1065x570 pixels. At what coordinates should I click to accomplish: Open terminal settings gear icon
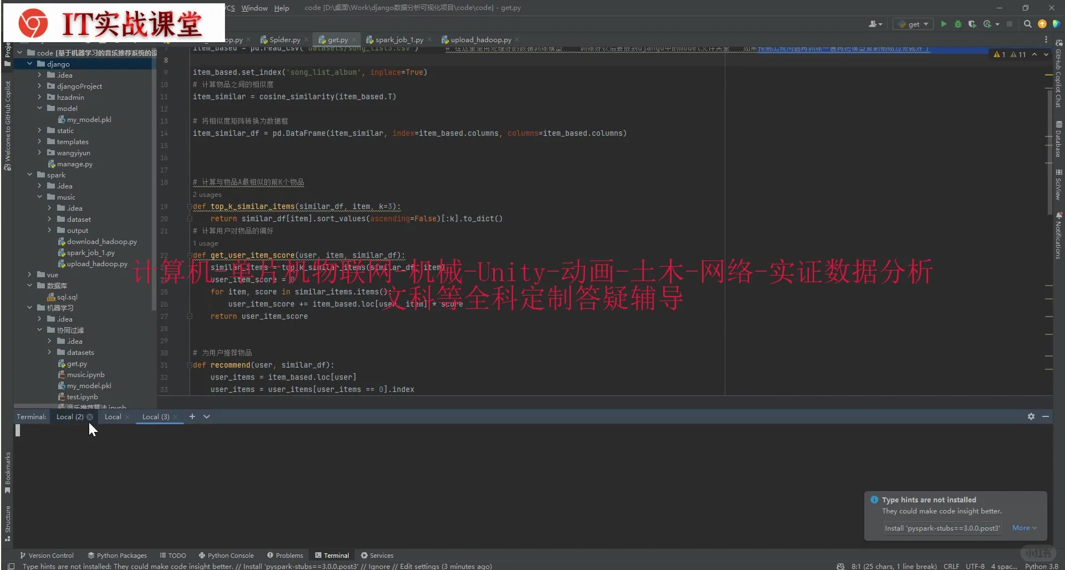click(1031, 416)
